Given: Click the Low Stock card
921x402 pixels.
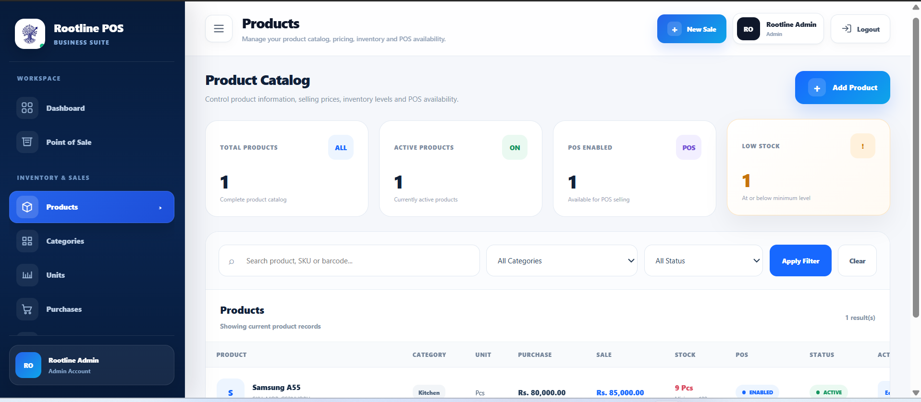Looking at the screenshot, I should click(809, 167).
